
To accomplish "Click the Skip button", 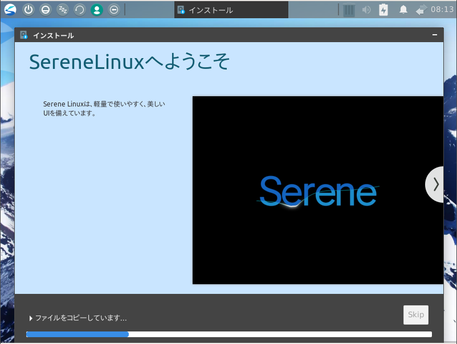I will [x=415, y=314].
